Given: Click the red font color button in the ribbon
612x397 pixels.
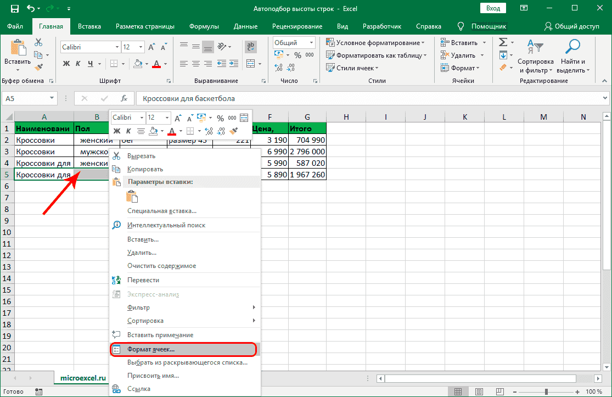Looking at the screenshot, I should coord(156,64).
